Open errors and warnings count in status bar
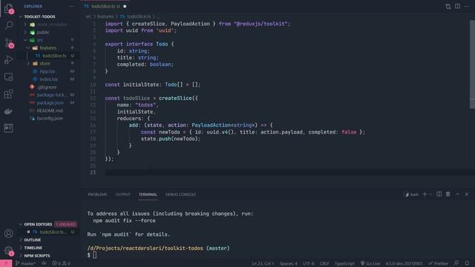 [61, 263]
